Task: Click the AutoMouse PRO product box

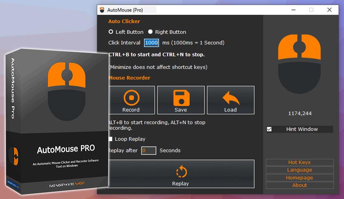Action: pyautogui.click(x=57, y=121)
